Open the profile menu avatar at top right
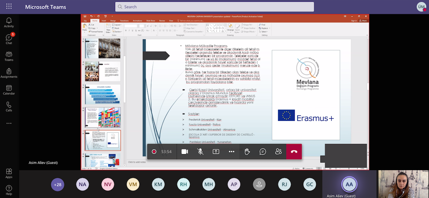Screen dimensions: 429x198 click(x=421, y=7)
